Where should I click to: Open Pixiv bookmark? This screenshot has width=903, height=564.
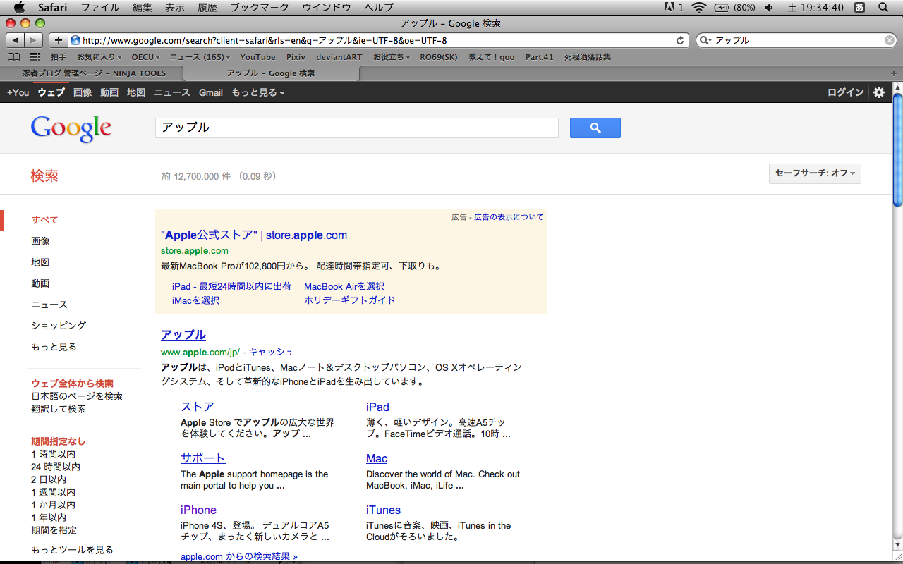[x=296, y=57]
